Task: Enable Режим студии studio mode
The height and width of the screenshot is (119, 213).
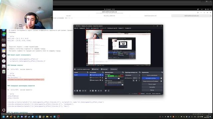Action: [152, 84]
